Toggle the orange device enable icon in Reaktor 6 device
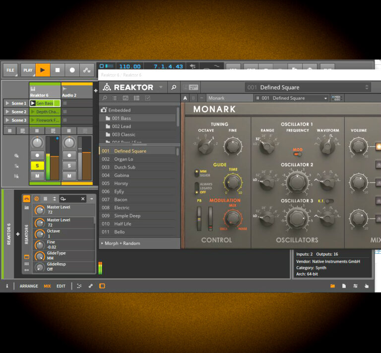 click(26, 199)
